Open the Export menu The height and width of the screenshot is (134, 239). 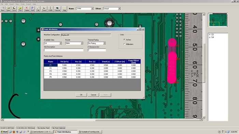[28, 4]
